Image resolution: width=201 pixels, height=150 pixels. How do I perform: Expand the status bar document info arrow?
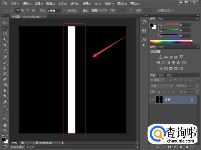pos(63,143)
